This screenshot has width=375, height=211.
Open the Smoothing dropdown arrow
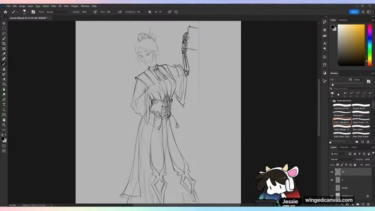[x=145, y=12]
